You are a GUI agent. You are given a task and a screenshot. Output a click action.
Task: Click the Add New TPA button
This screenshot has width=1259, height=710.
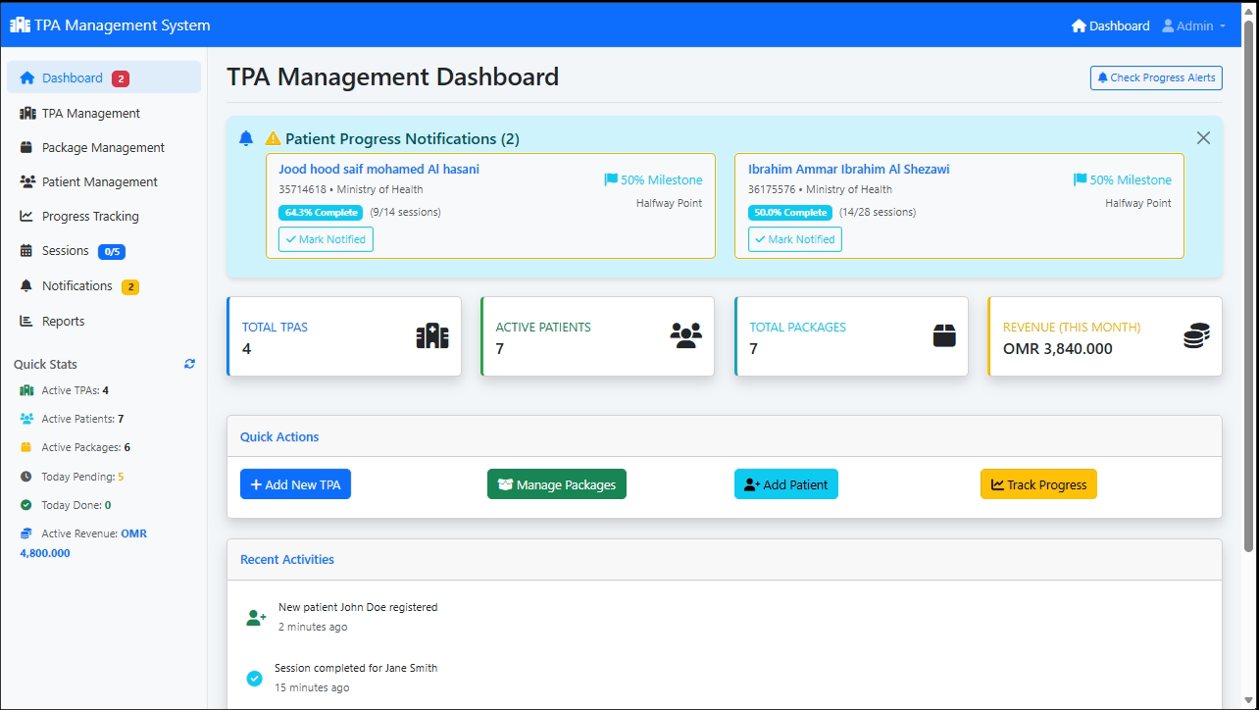tap(295, 484)
